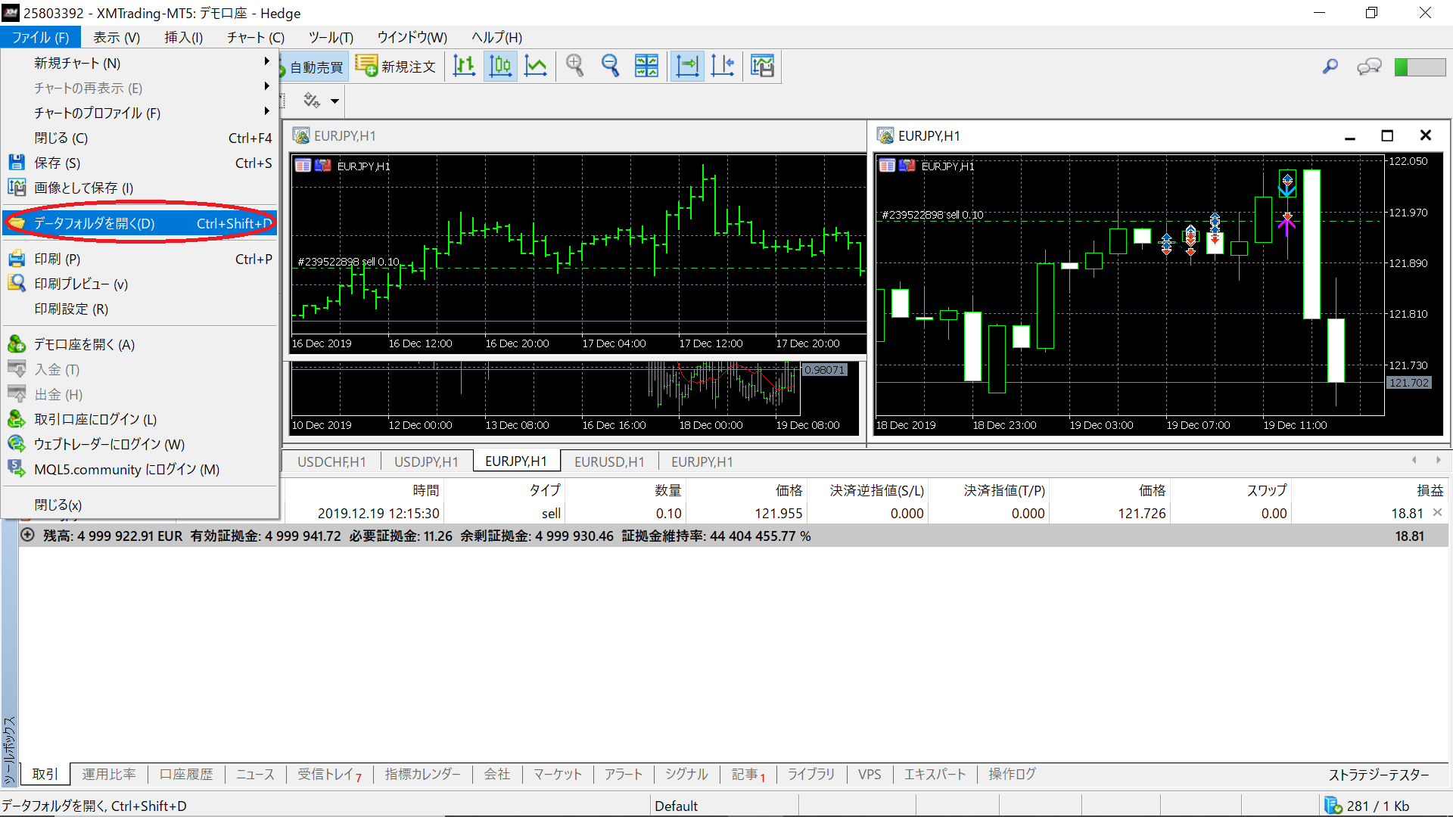Select the candlestick chart icon
The image size is (1453, 817).
point(500,67)
